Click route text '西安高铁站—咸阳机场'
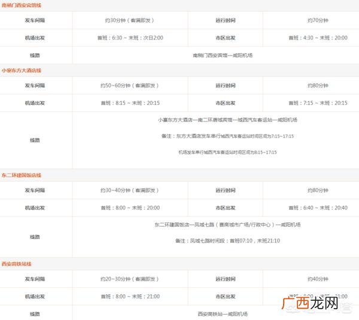Image resolution: width=359 pixels, height=320 pixels. pos(223,314)
